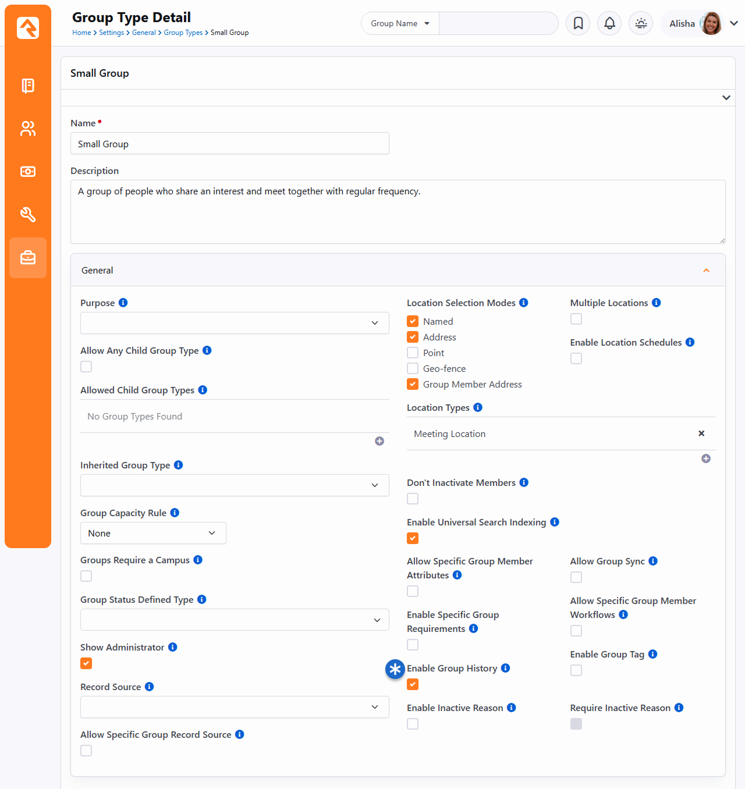Open the Finance icon in sidebar
This screenshot has height=789, width=745.
pos(28,172)
